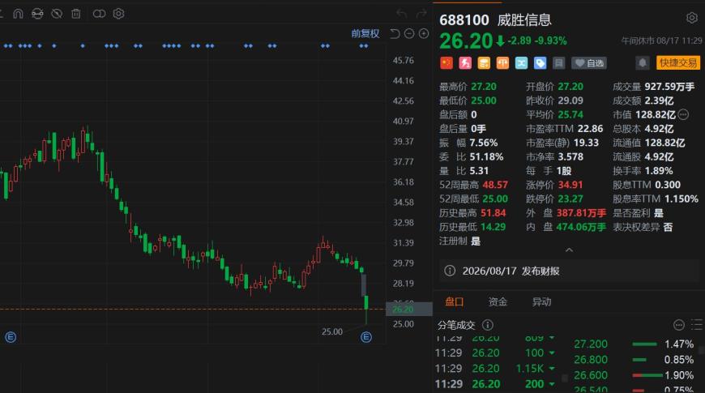The width and height of the screenshot is (705, 393).
Task: Click the left earnings E marker on chart
Action: click(x=11, y=337)
